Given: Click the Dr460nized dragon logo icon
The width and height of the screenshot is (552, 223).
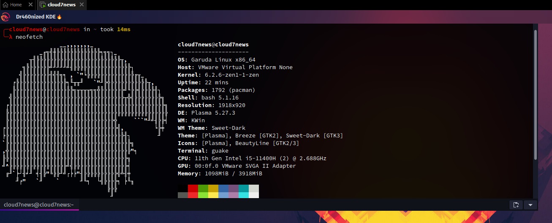Looking at the screenshot, I should click(5, 17).
